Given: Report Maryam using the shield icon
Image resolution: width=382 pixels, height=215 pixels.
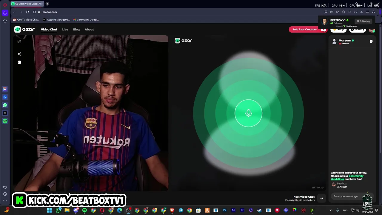Looking at the screenshot, I should coord(371,42).
